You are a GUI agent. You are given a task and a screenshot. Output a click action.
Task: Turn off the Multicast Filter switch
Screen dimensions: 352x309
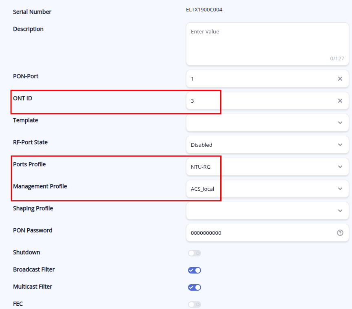195,287
